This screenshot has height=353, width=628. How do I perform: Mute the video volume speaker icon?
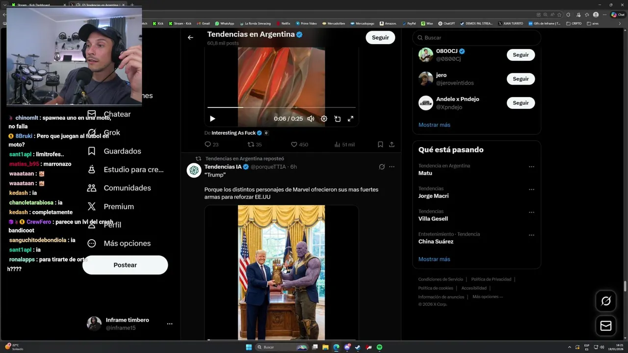[311, 119]
